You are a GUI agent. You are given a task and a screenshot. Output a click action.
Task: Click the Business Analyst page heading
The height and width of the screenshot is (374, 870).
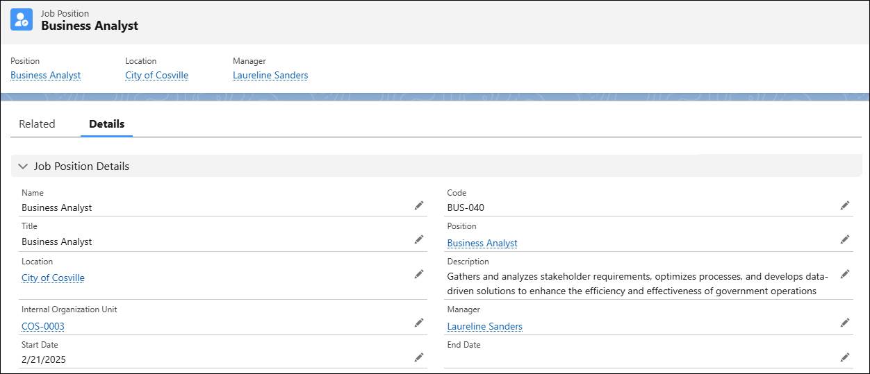click(90, 26)
